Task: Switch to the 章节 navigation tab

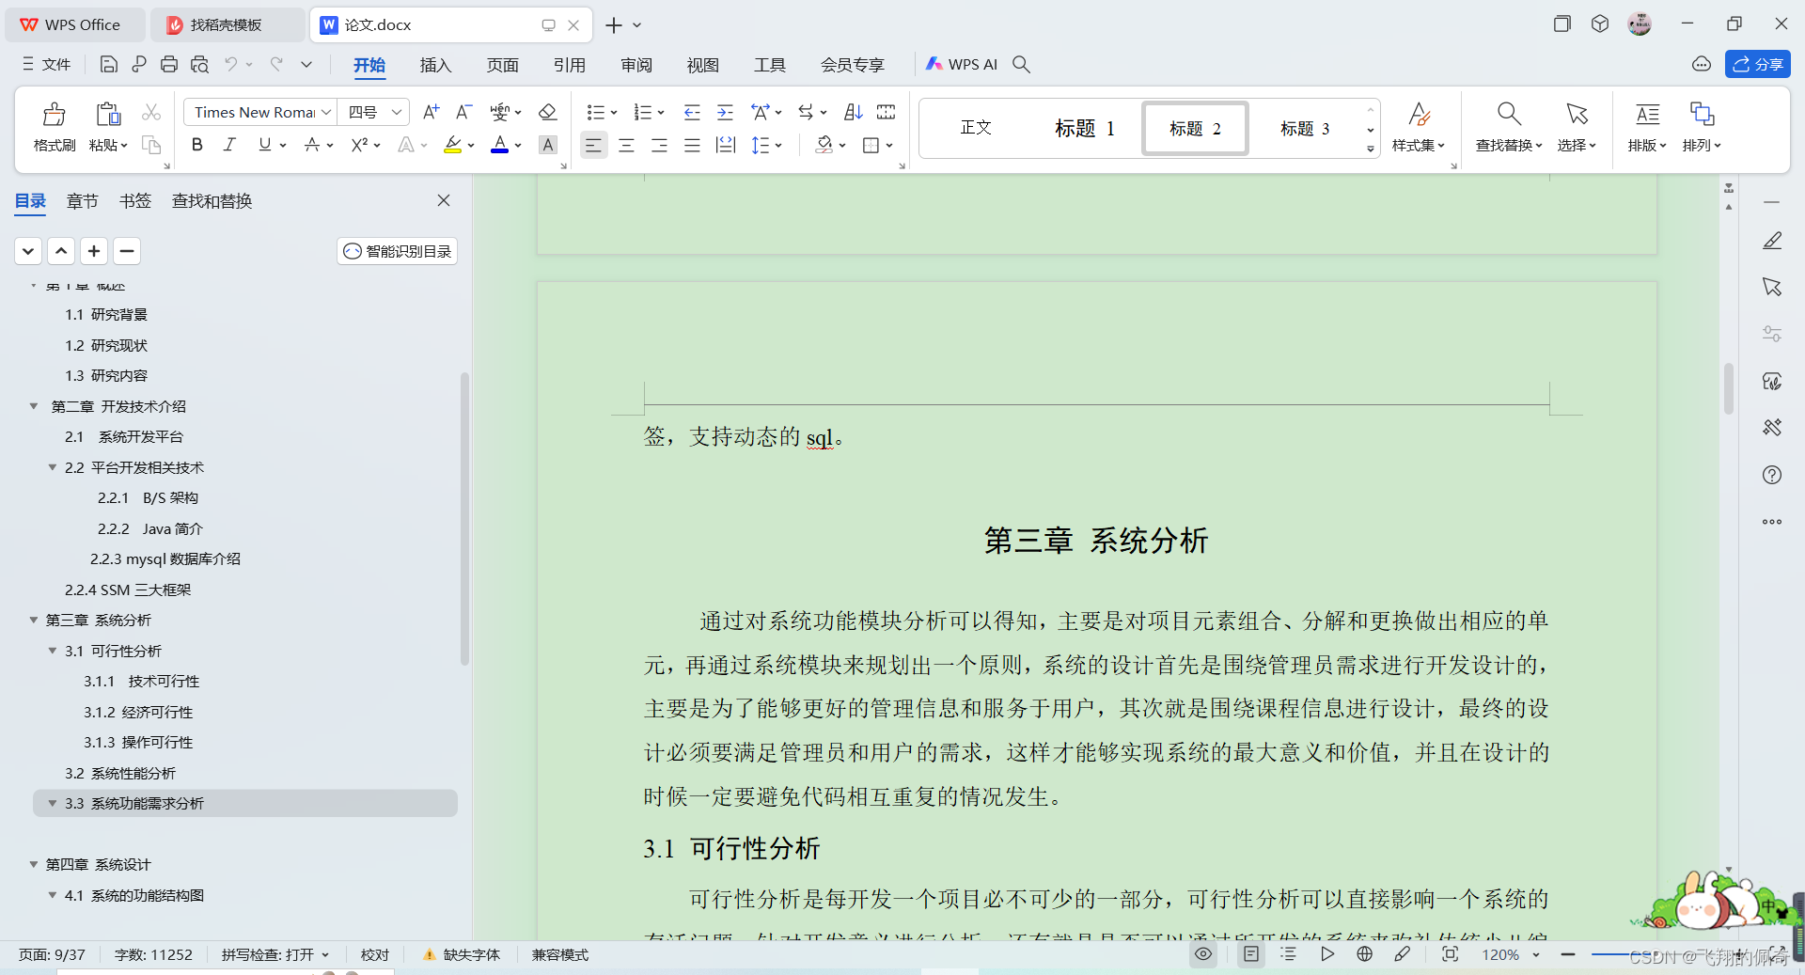Action: tap(83, 201)
